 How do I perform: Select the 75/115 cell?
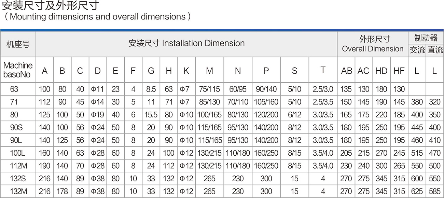pos(209,89)
